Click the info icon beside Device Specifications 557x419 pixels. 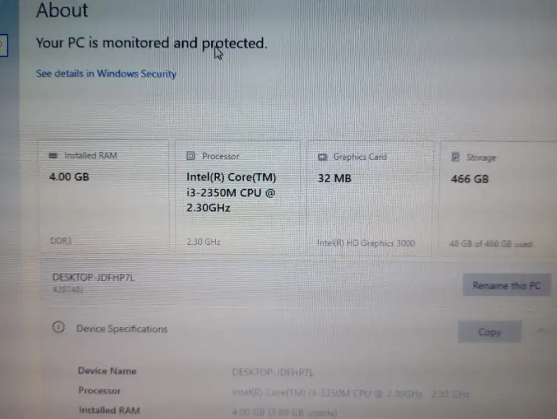click(x=58, y=328)
